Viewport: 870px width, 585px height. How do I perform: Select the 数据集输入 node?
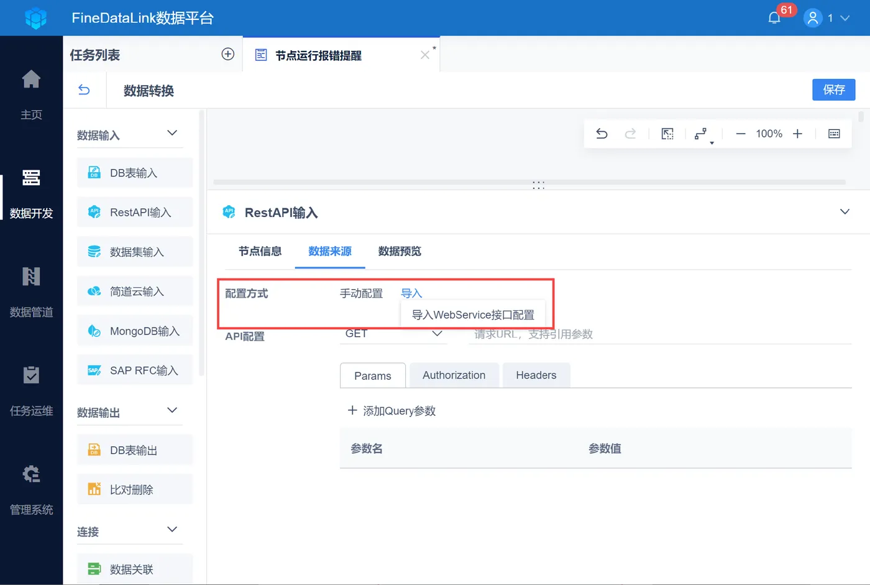[x=135, y=252]
